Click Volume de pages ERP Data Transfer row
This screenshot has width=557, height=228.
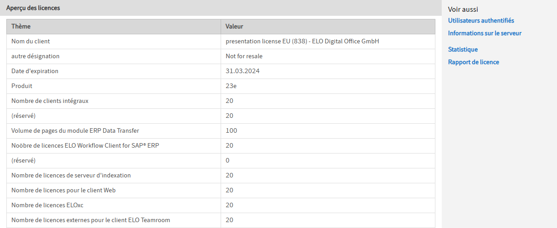221,131
